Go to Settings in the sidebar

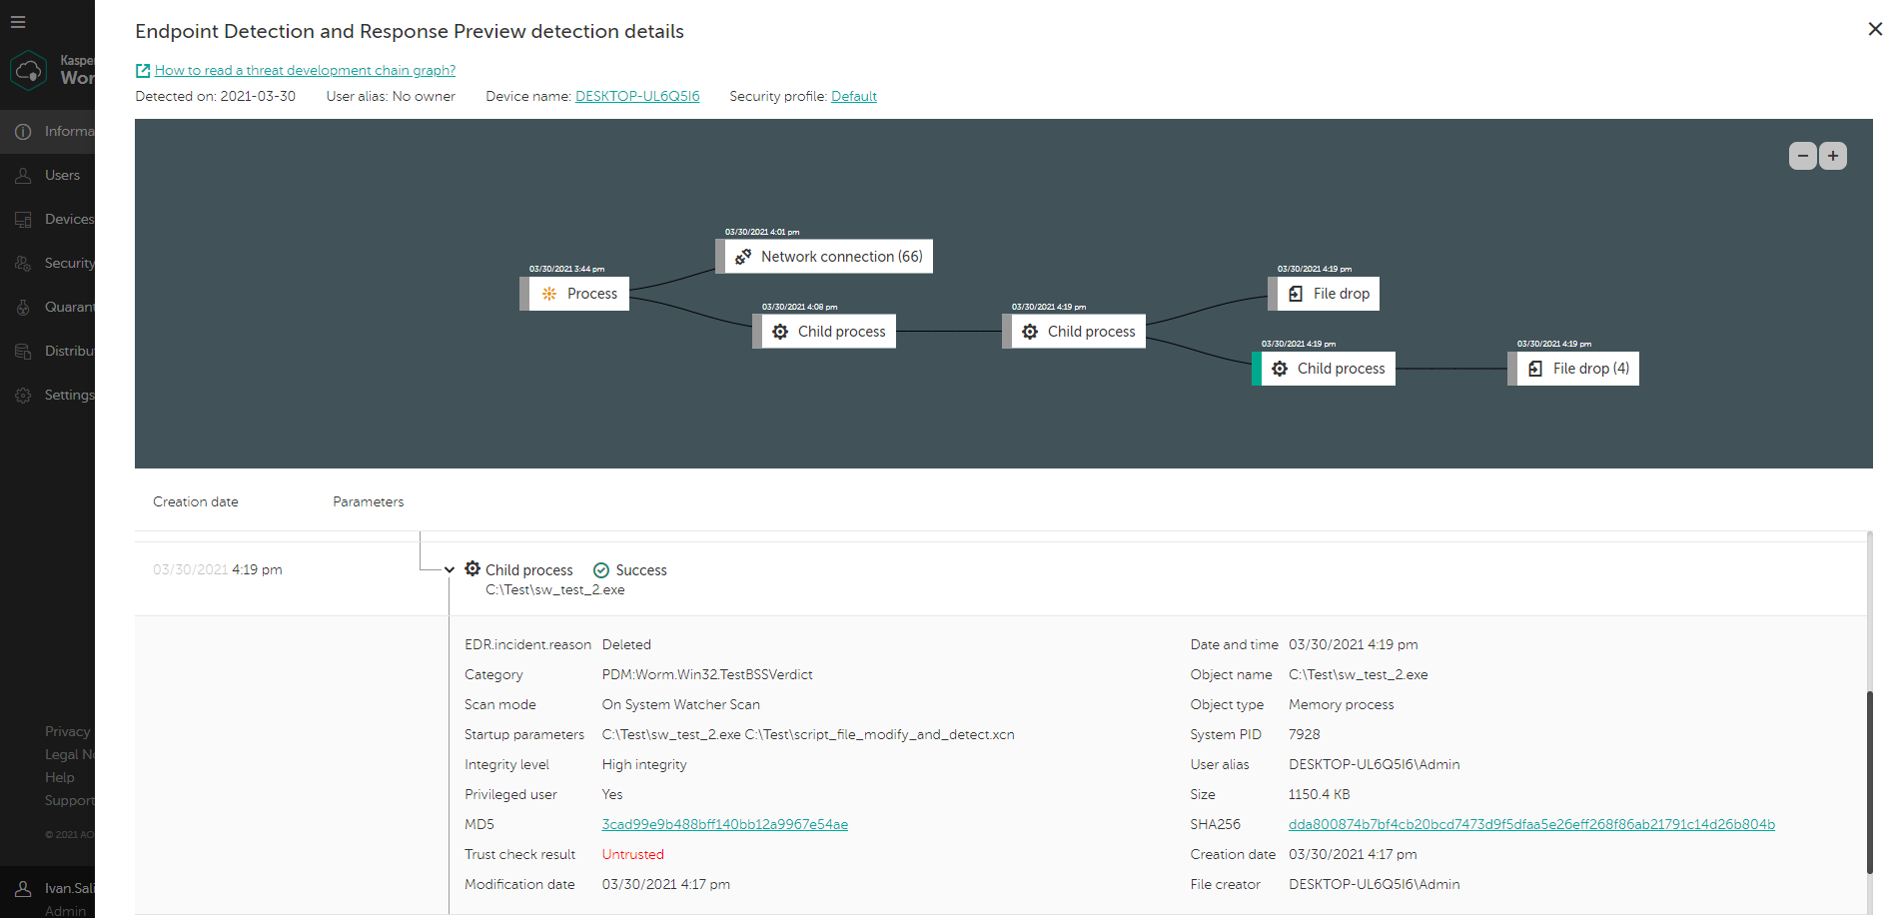68,396
